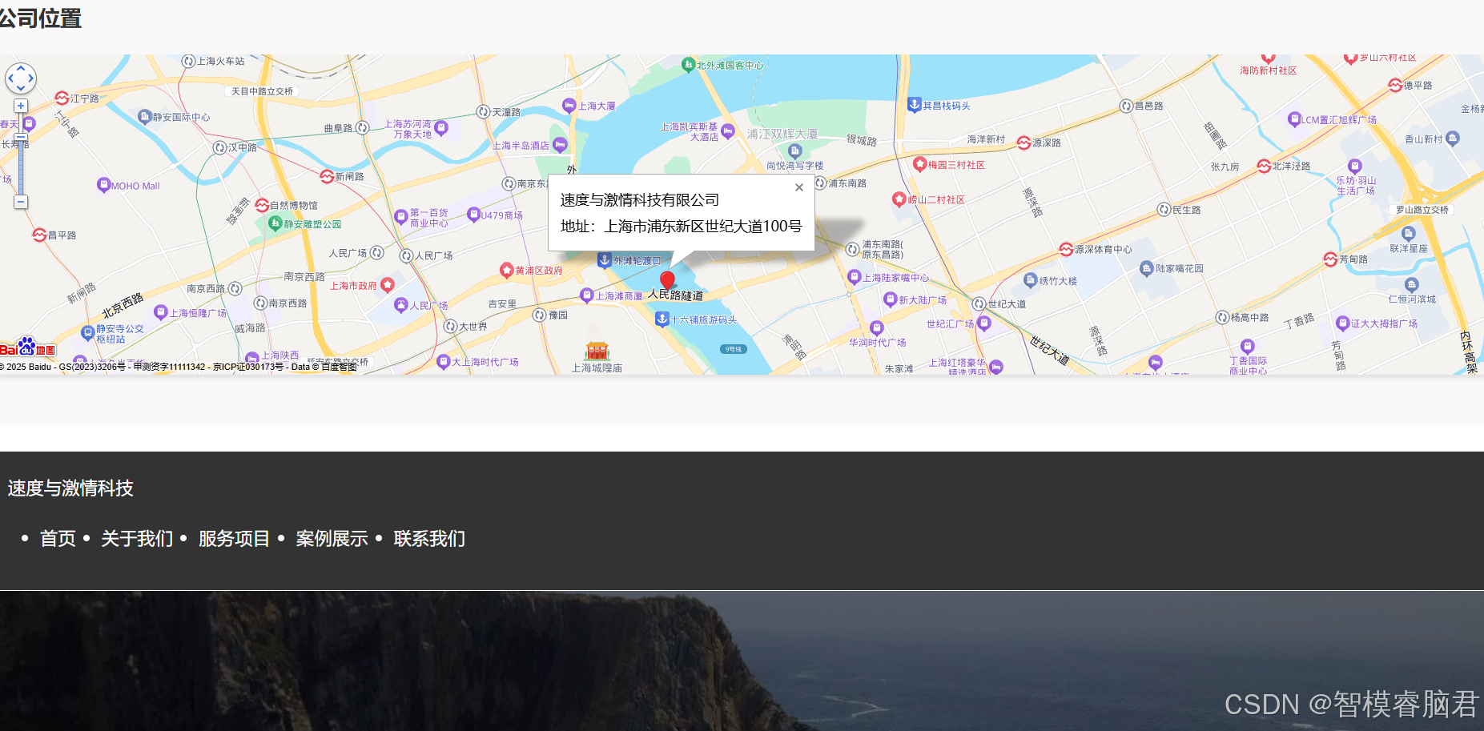This screenshot has height=731, width=1484.
Task: Pan the map up with the arrow control
Action: (x=21, y=69)
